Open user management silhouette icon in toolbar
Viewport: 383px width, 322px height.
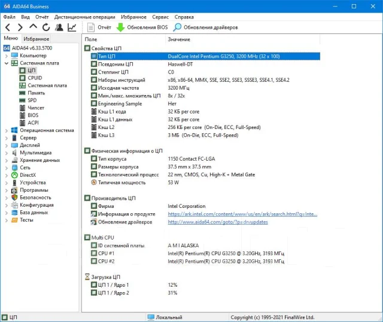(x=59, y=27)
